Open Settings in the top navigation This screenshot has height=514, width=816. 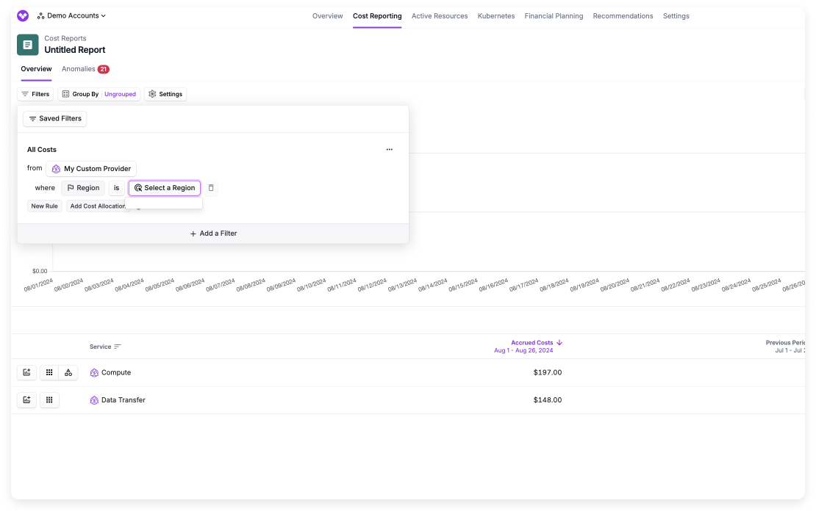point(676,16)
